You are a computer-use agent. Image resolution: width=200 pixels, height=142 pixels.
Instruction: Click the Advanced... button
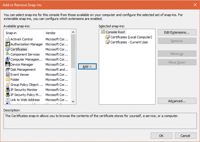pos(177,101)
